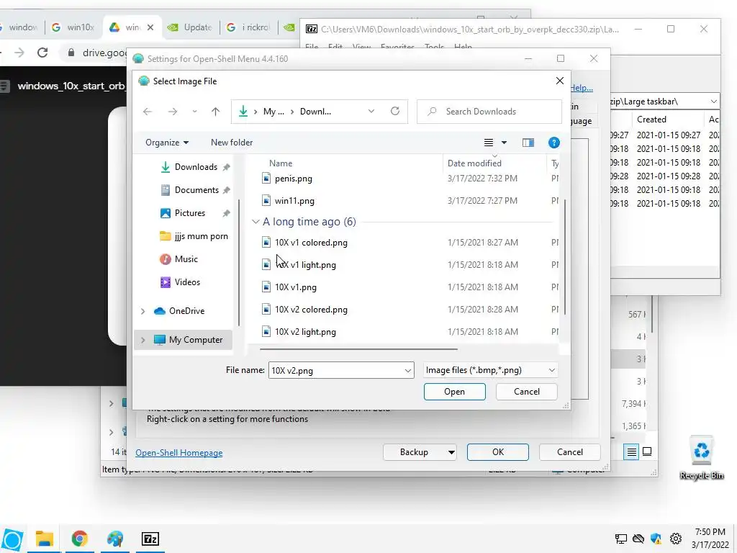The width and height of the screenshot is (737, 553).
Task: Open the view options dropdown arrow
Action: click(504, 143)
